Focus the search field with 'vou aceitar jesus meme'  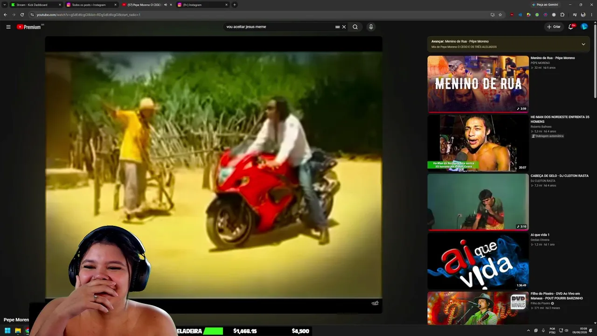click(x=279, y=27)
